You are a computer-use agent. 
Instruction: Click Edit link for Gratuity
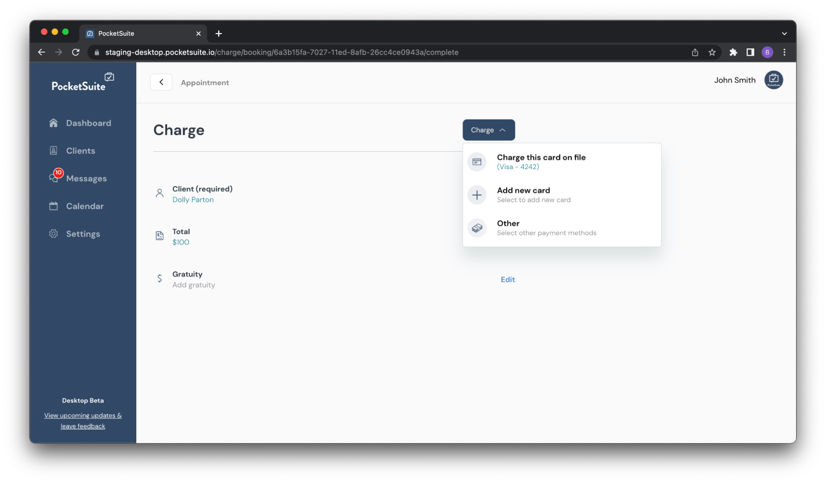507,279
